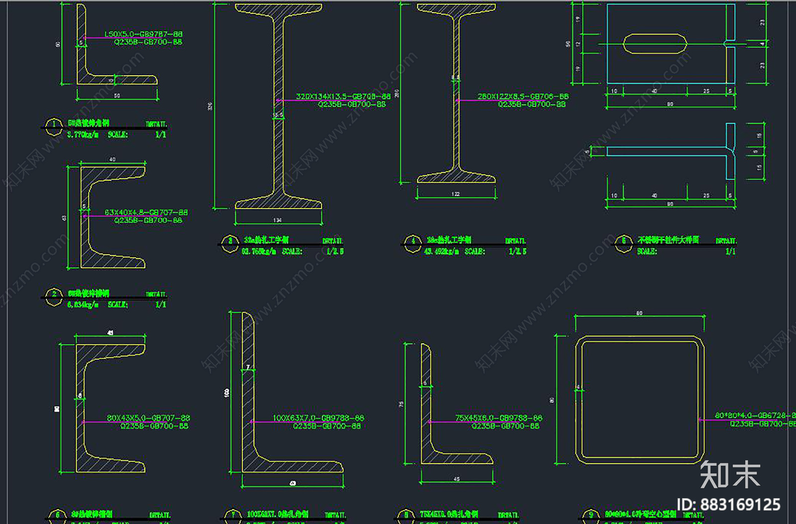This screenshot has width=796, height=524.
Task: Select the 122 flange width dimension
Action: tap(456, 194)
